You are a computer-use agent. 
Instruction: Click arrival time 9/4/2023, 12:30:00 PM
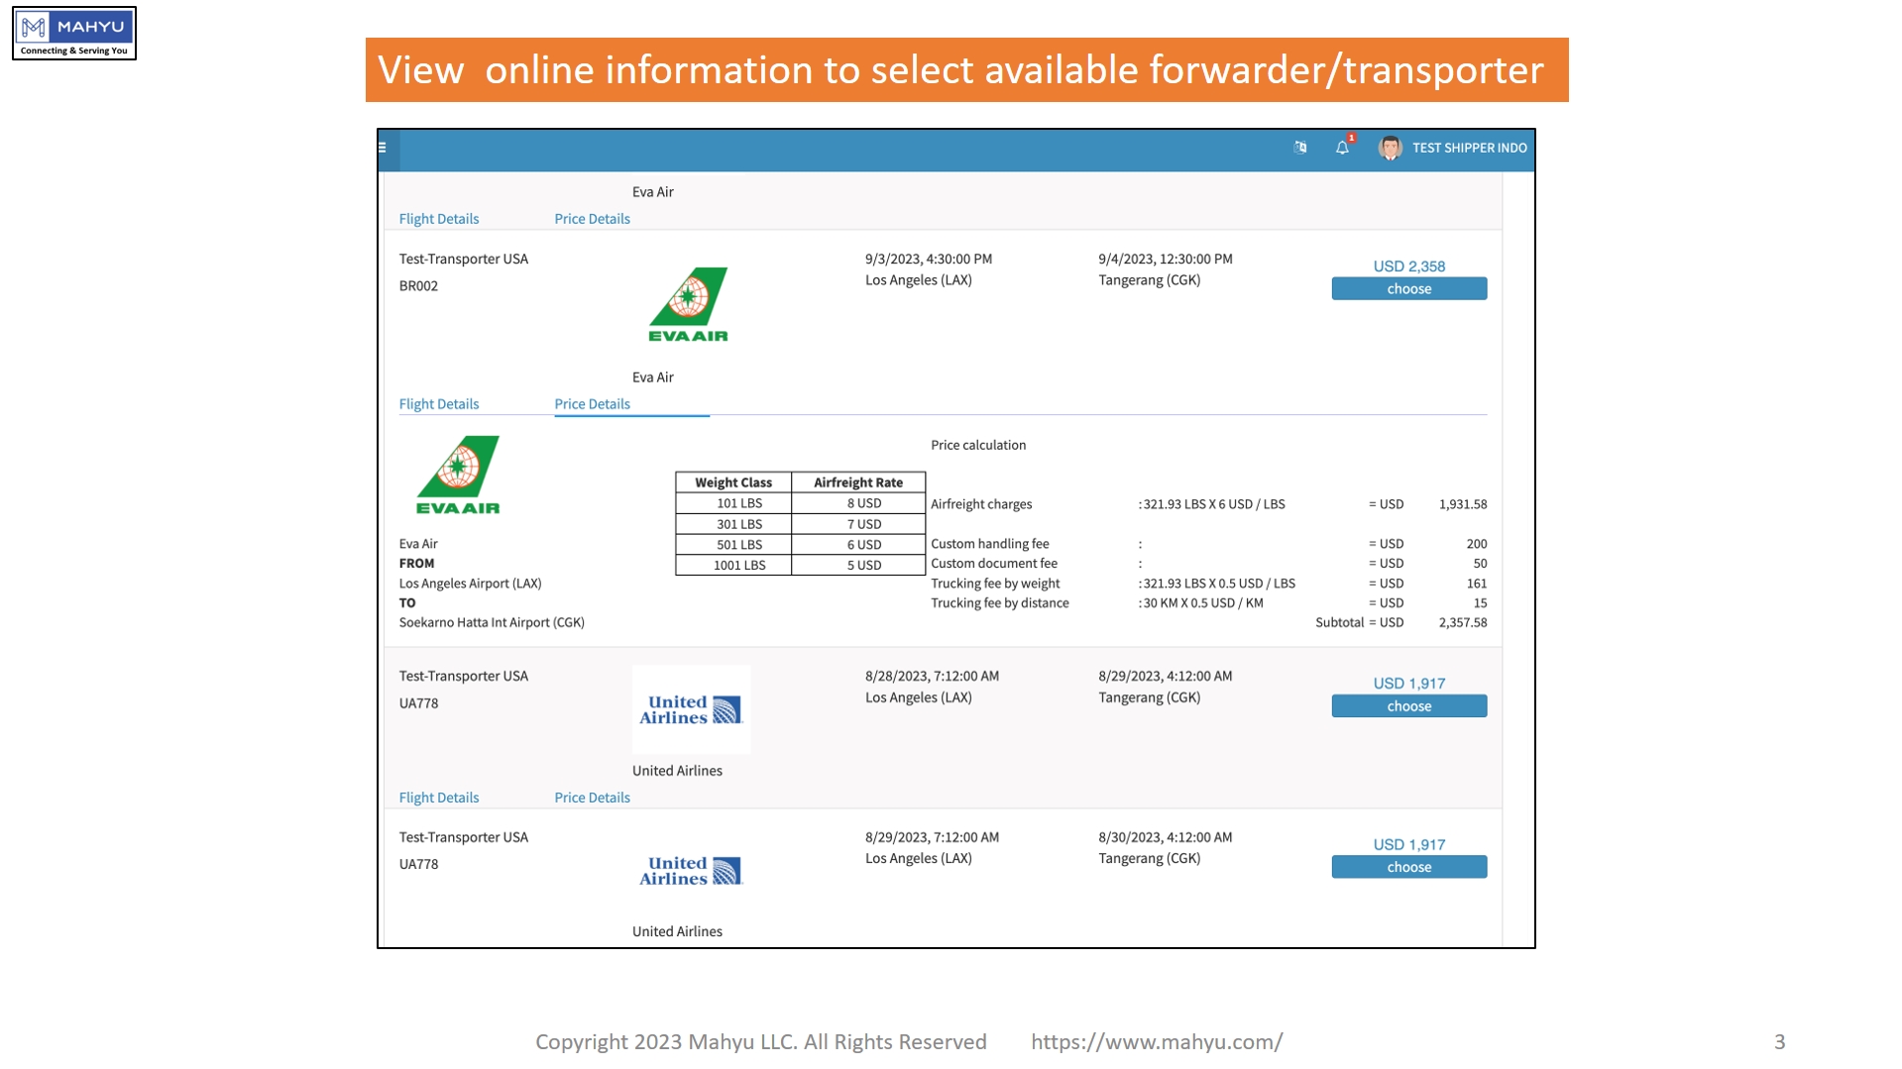(1166, 260)
